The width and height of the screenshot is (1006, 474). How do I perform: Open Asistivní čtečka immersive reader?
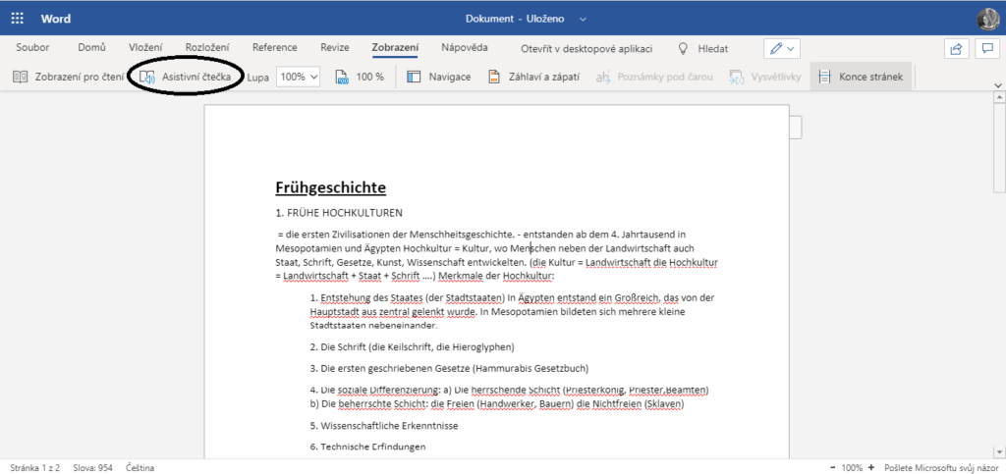tap(186, 77)
